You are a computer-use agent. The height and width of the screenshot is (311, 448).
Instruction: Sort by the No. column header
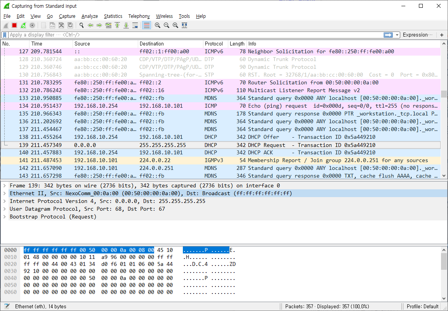pyautogui.click(x=15, y=44)
